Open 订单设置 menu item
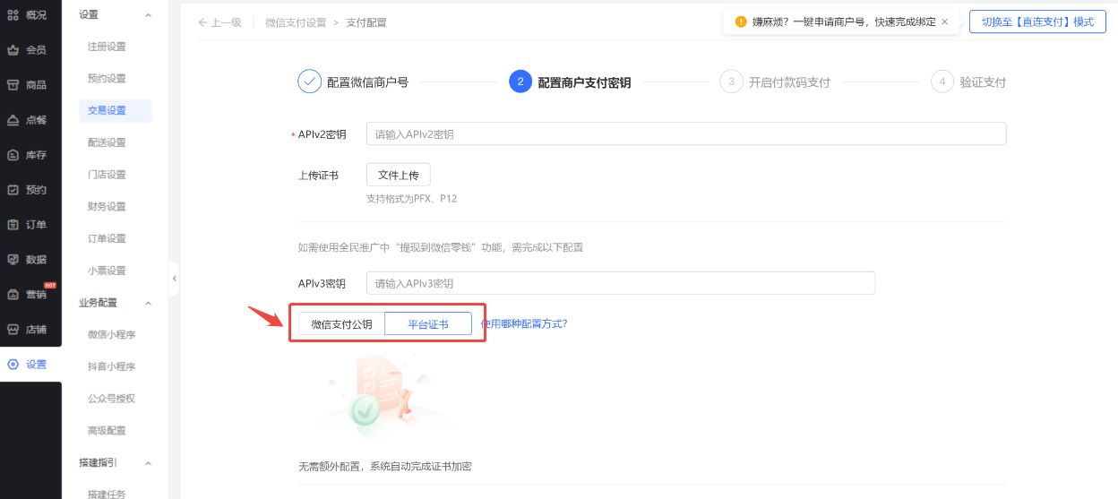1118x499 pixels. tap(107, 238)
